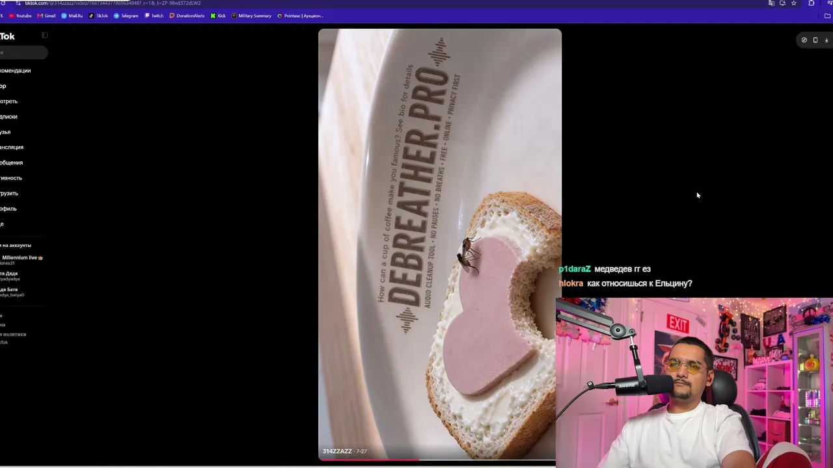
Task: Open the Профиль page in sidebar
Action: coord(8,209)
